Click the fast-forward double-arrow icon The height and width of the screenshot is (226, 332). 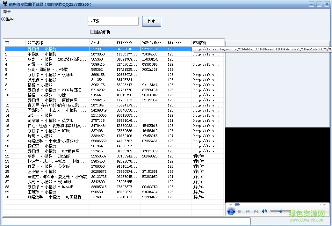pos(324,205)
